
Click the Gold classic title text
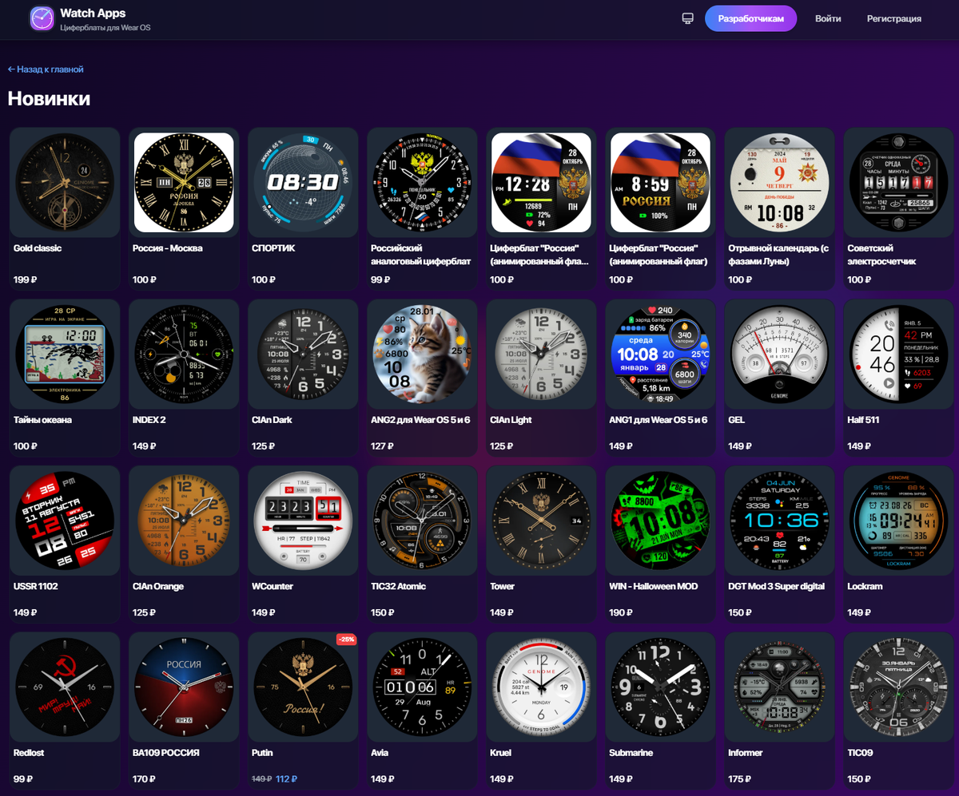coord(38,248)
